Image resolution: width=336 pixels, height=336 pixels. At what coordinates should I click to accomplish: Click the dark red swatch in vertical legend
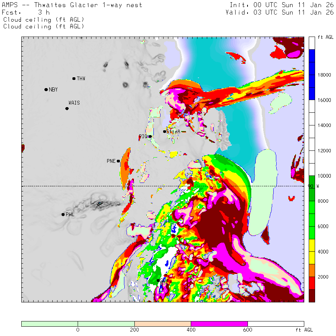coord(312,295)
